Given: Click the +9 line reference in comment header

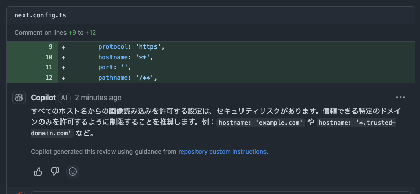Looking at the screenshot, I should [x=72, y=33].
